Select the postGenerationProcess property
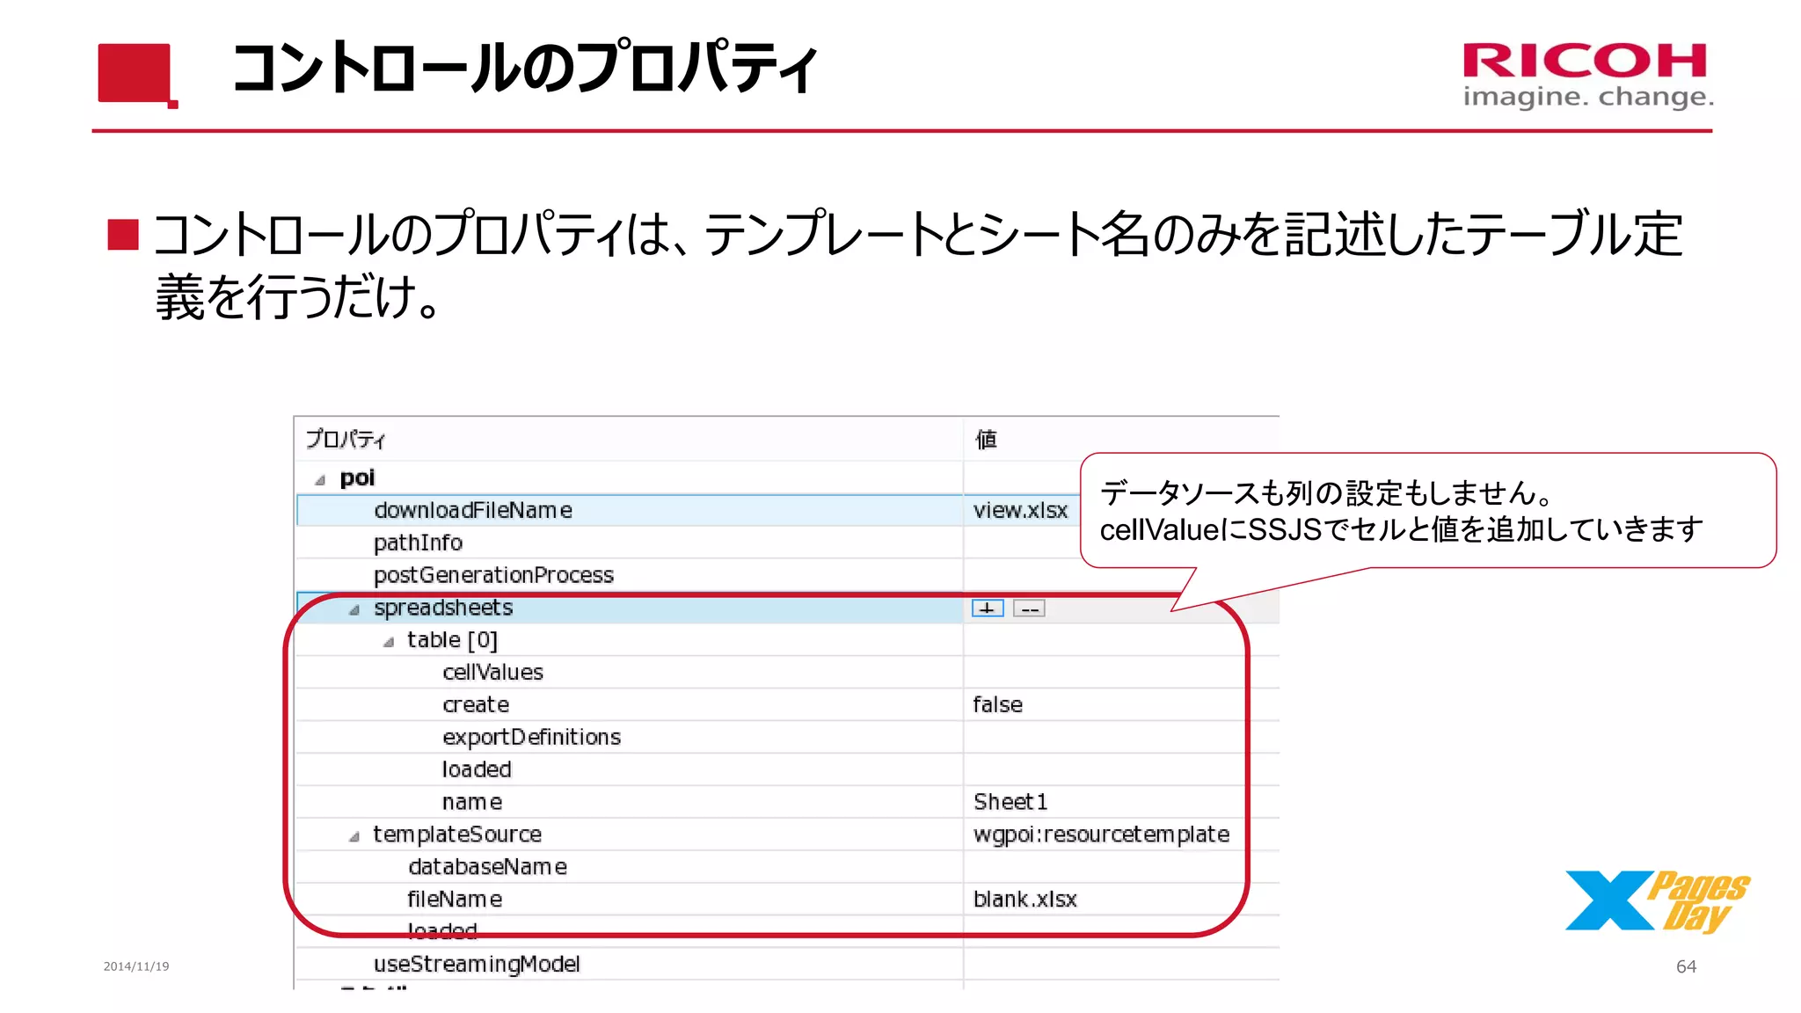This screenshot has height=1013, width=1801. 493,575
